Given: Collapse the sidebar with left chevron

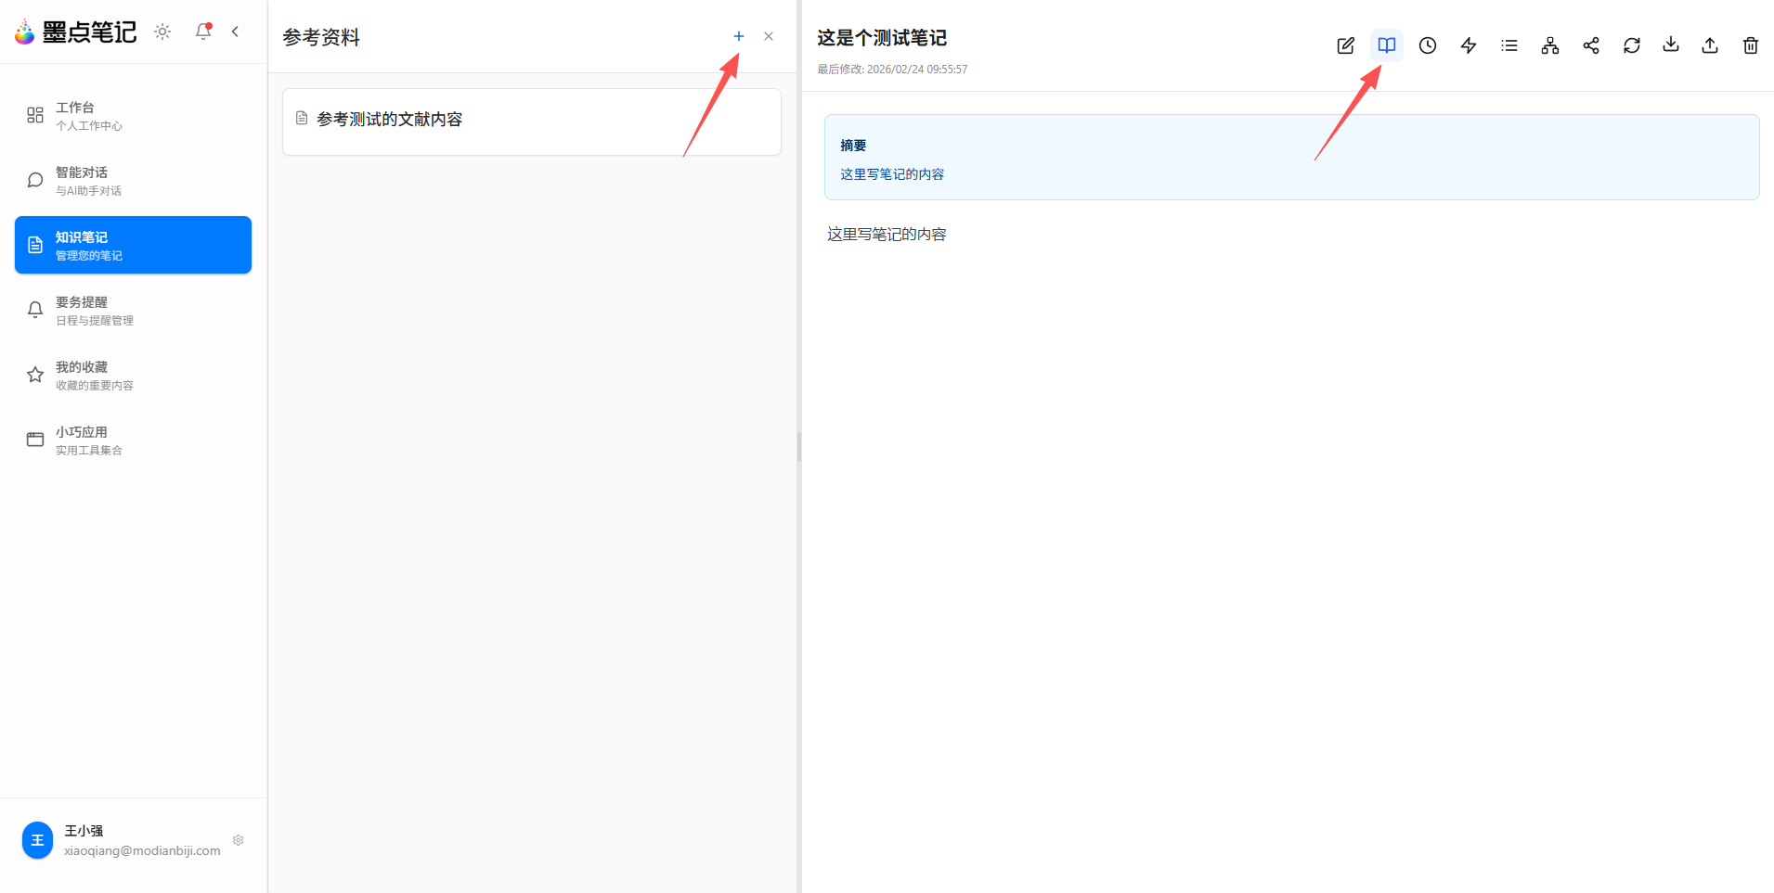Looking at the screenshot, I should pyautogui.click(x=235, y=32).
